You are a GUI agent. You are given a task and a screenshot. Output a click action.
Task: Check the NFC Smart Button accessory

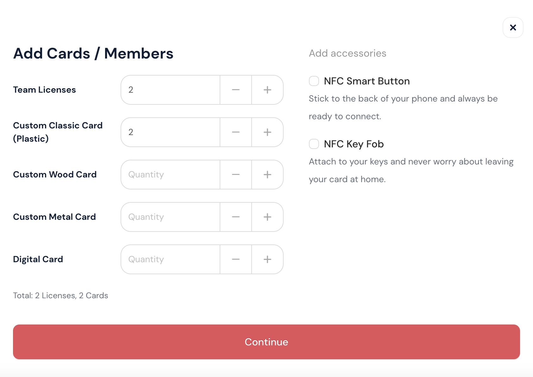pos(314,81)
